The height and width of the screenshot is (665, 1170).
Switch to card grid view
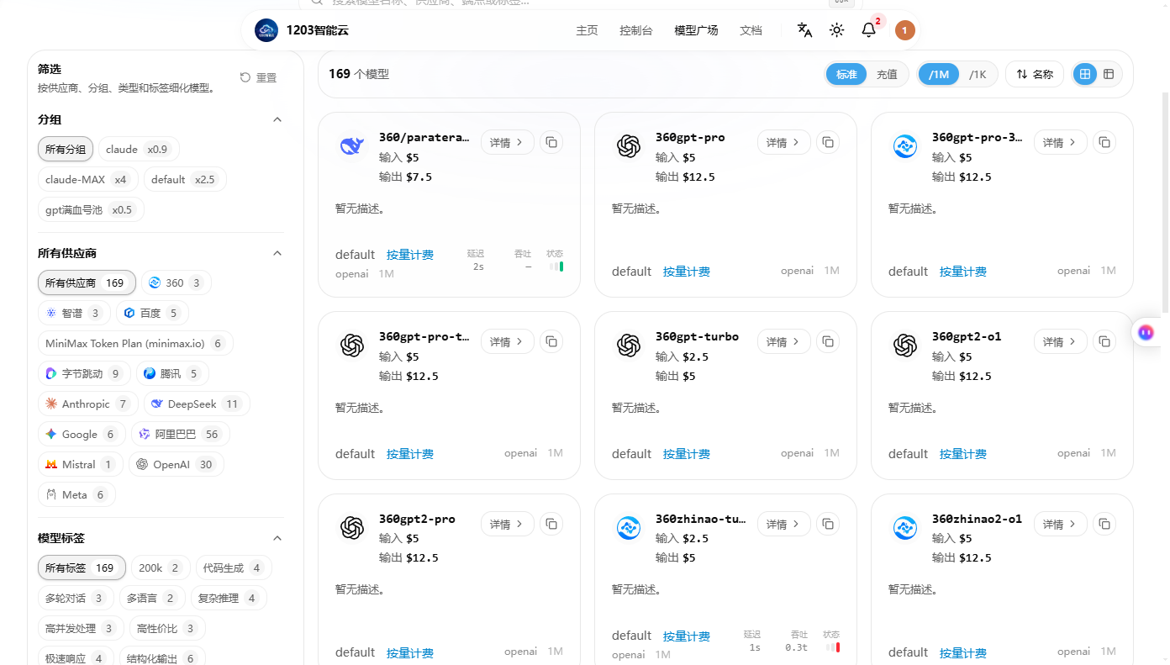tap(1085, 74)
